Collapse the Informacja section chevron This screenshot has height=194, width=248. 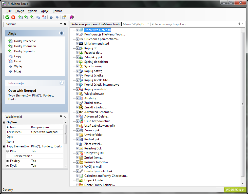coord(61,83)
